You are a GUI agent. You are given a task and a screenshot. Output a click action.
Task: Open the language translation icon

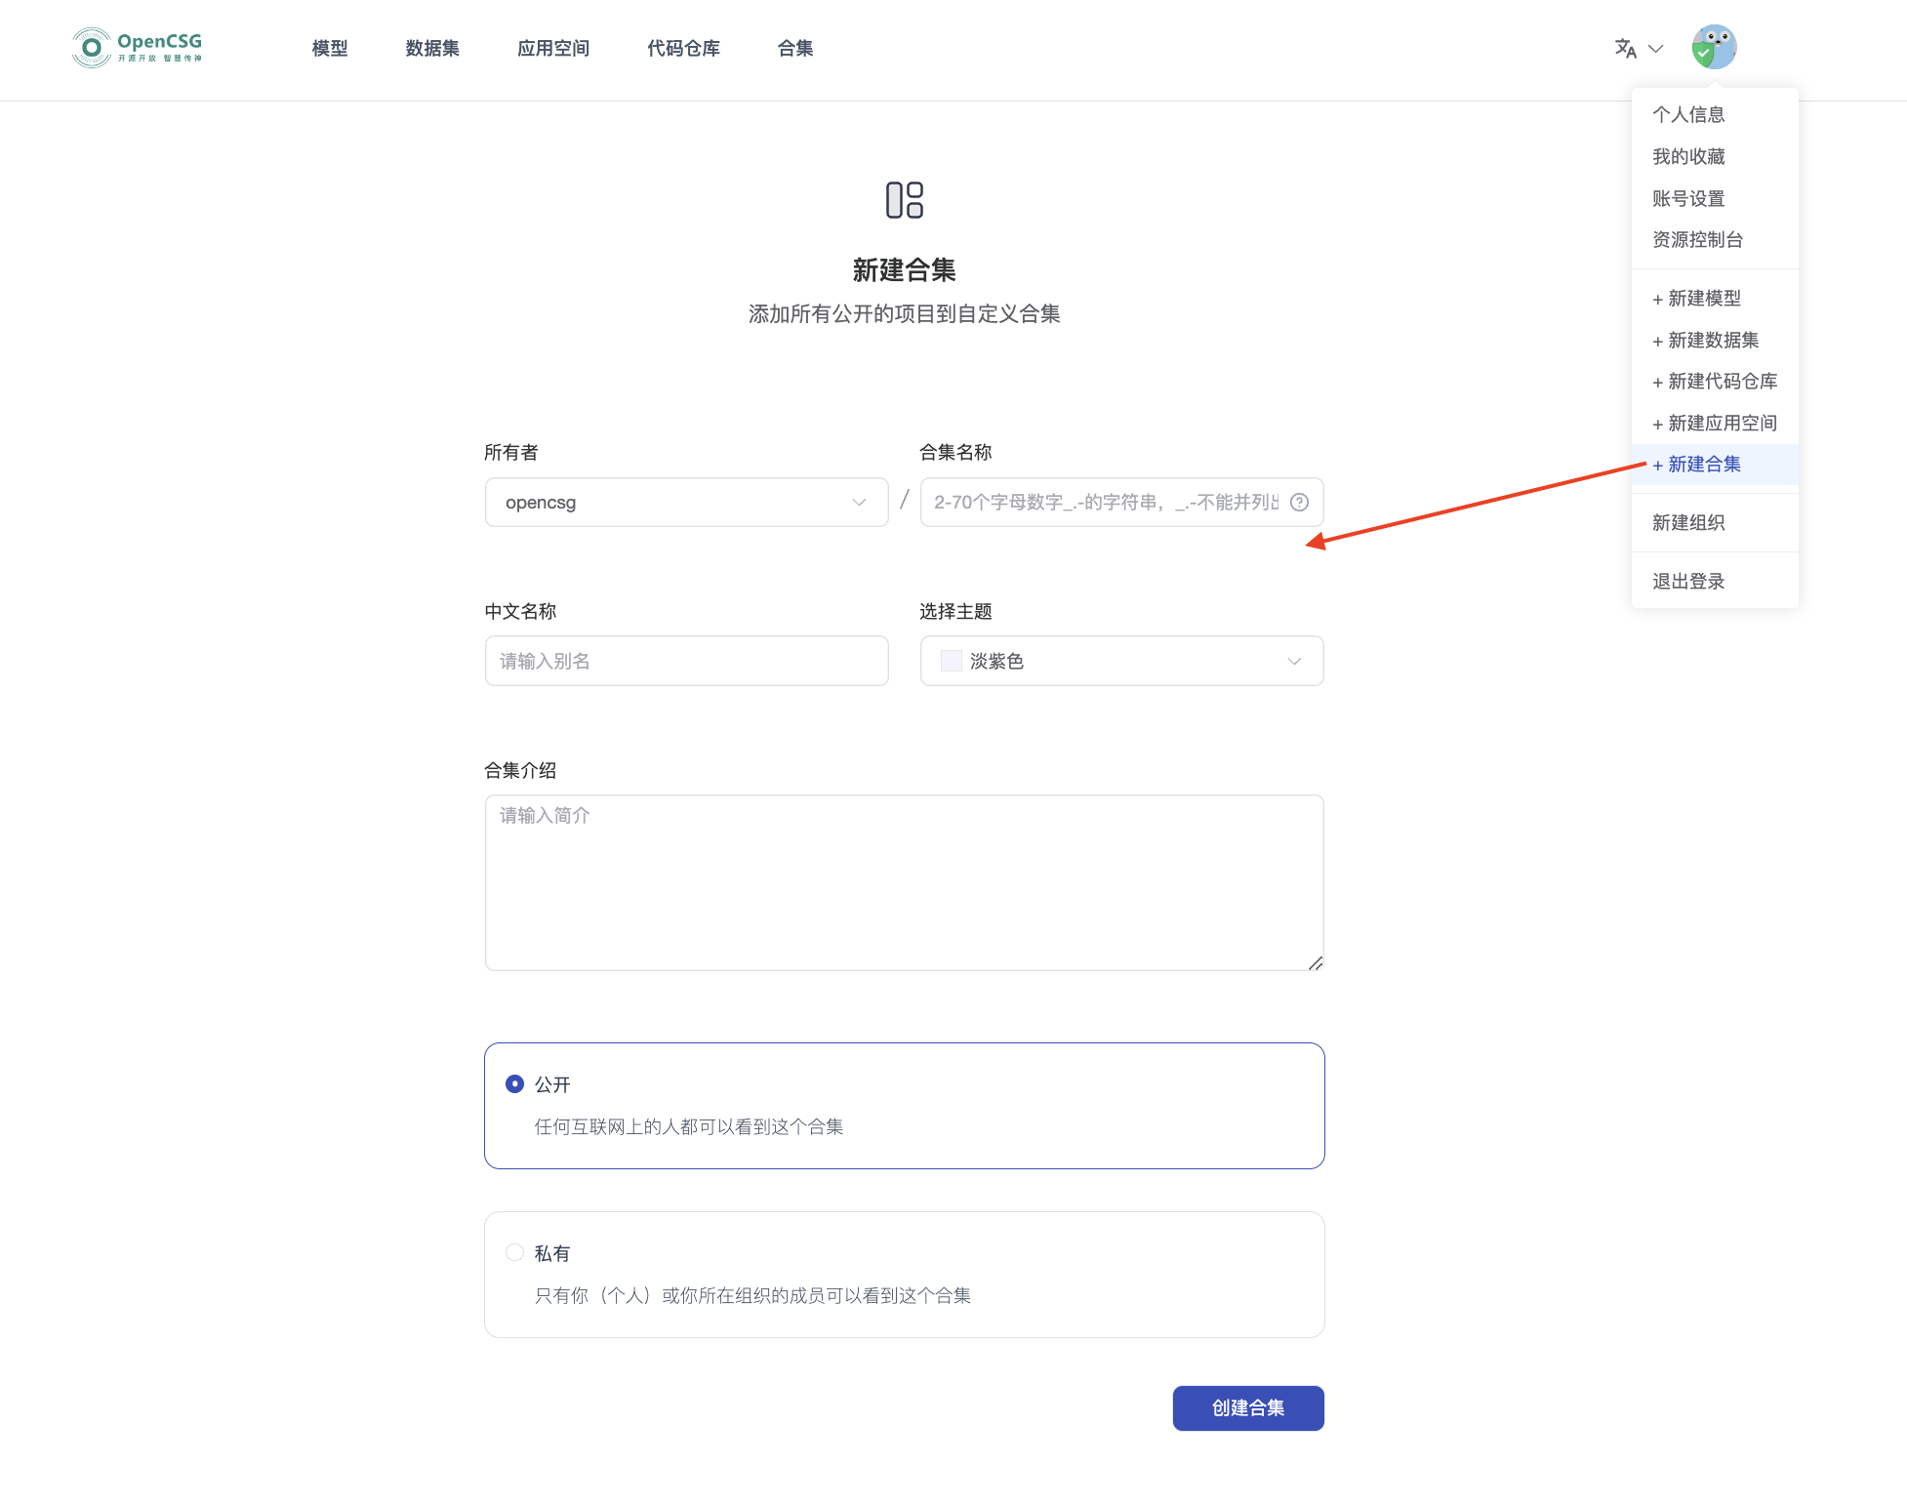tap(1625, 48)
